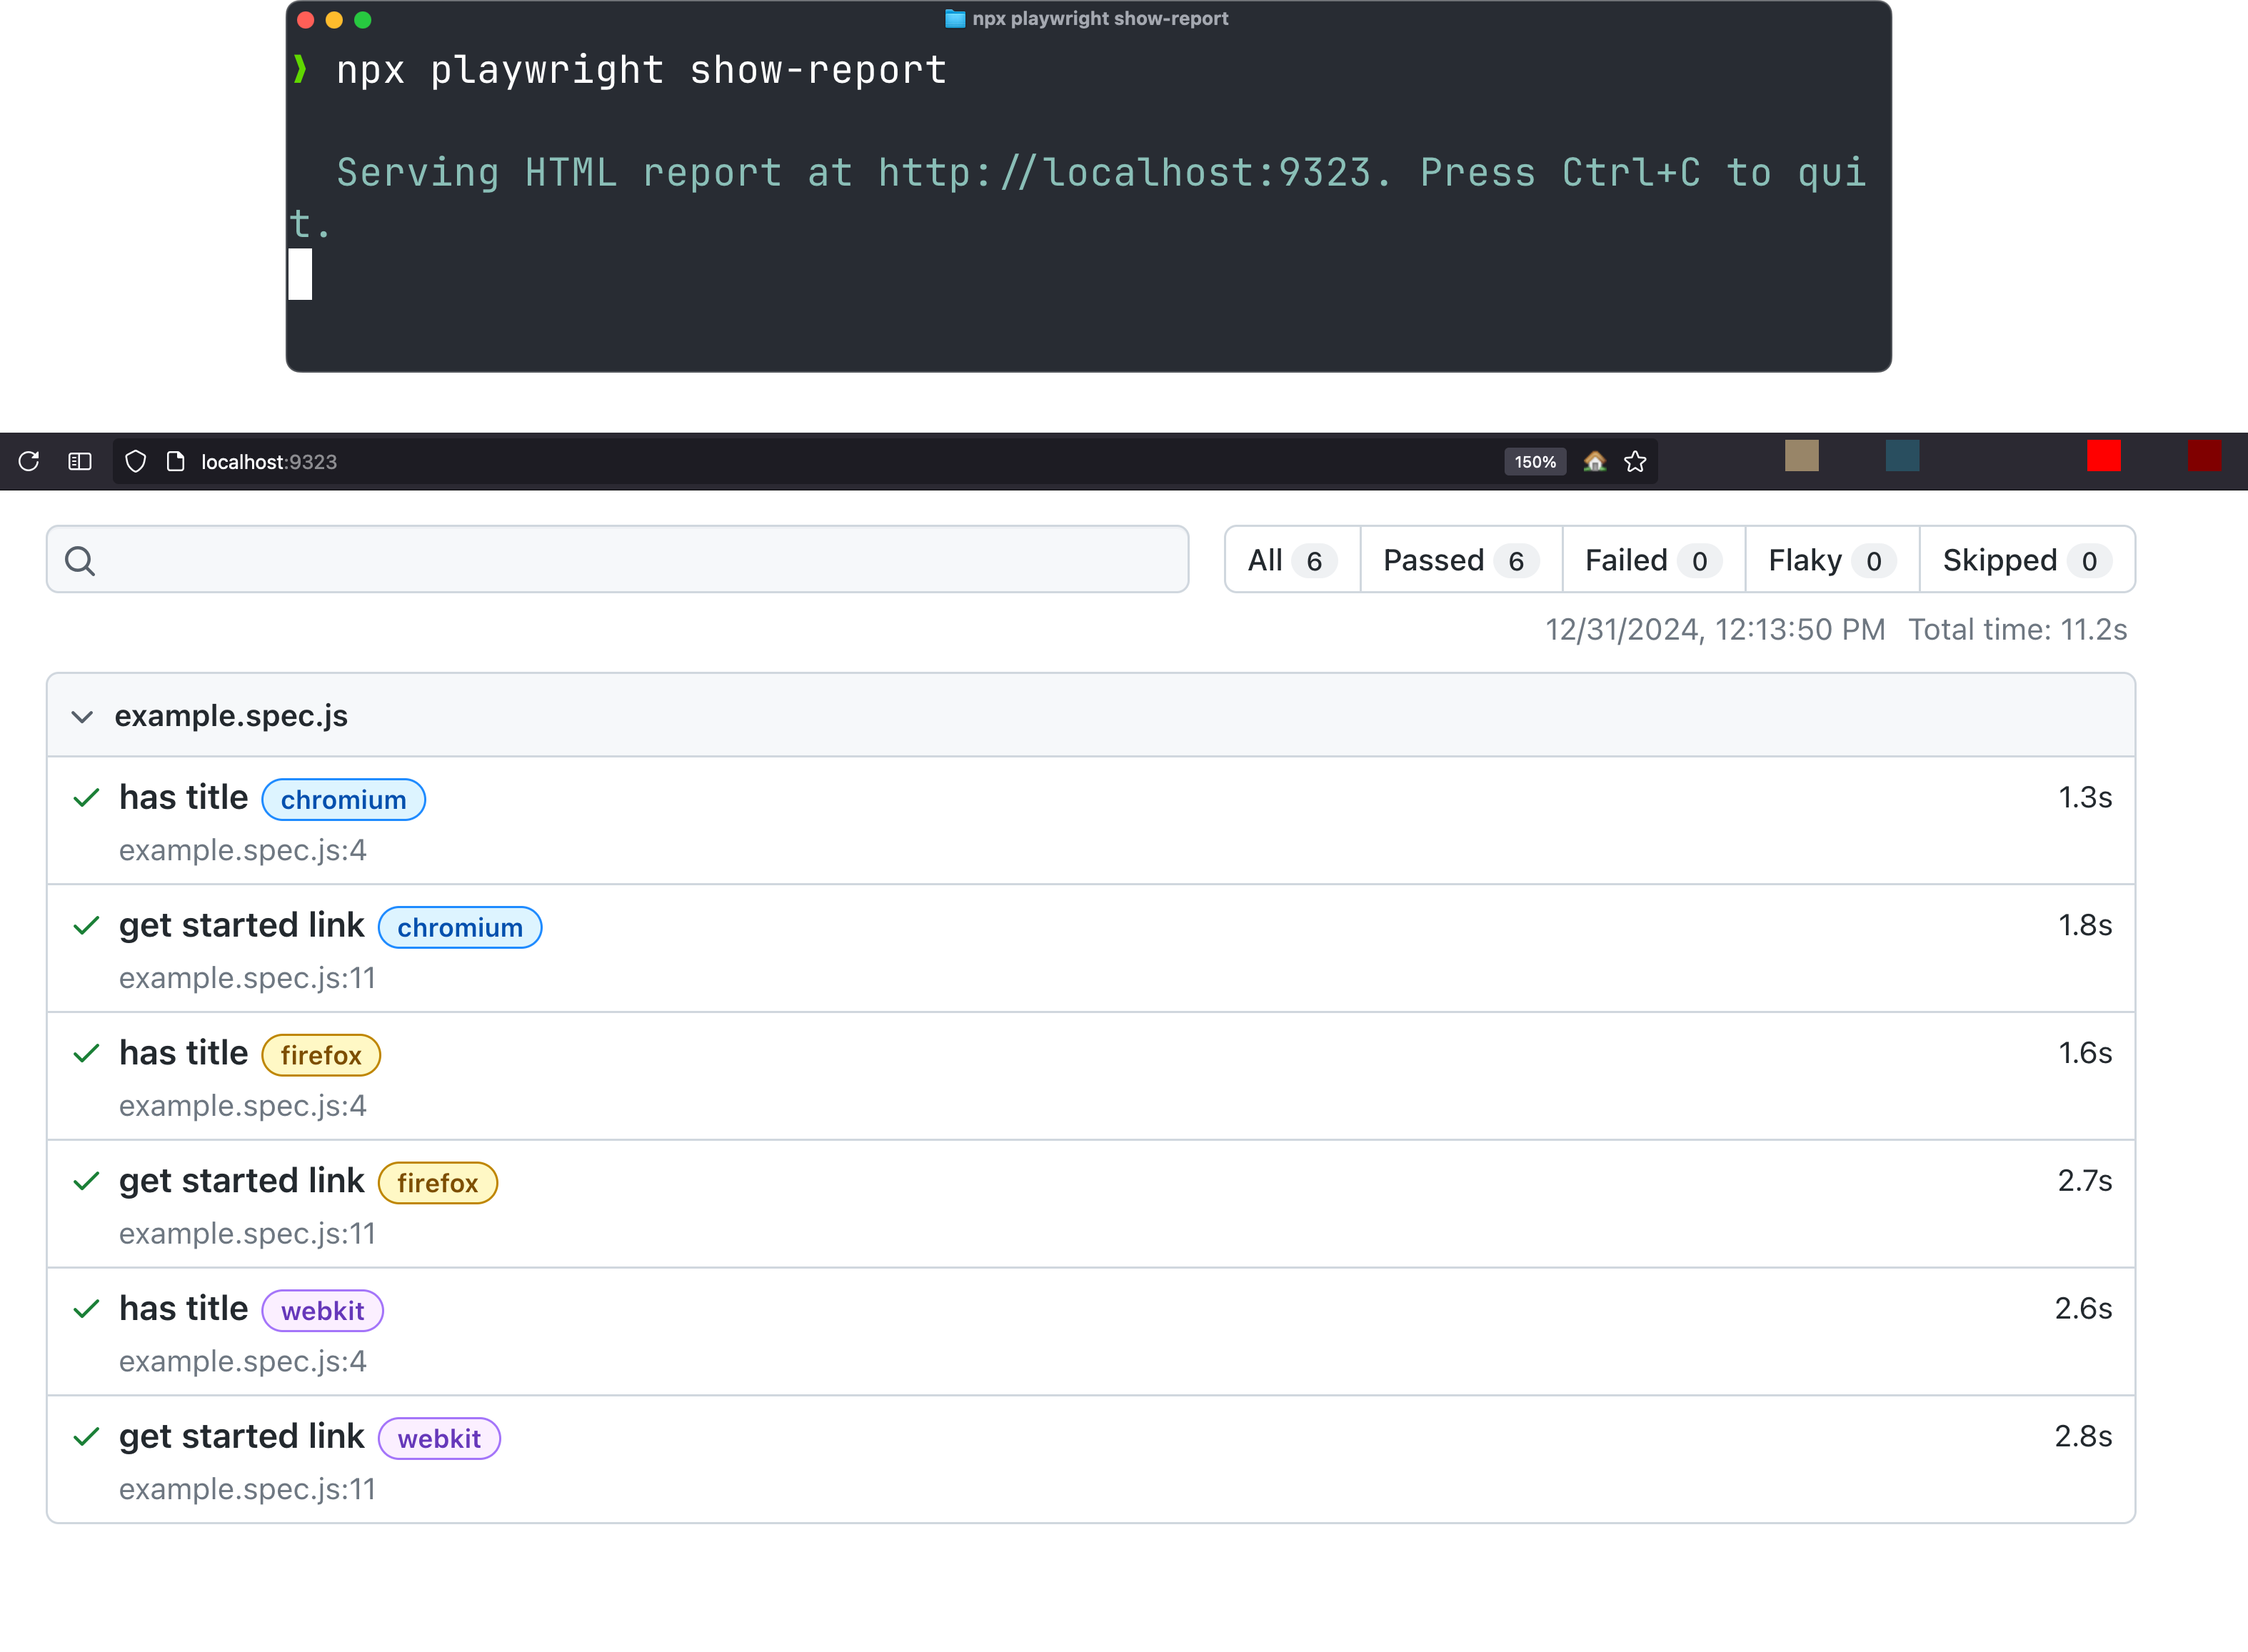The width and height of the screenshot is (2248, 1652).
Task: Open the has title firefox test
Action: 183,1053
